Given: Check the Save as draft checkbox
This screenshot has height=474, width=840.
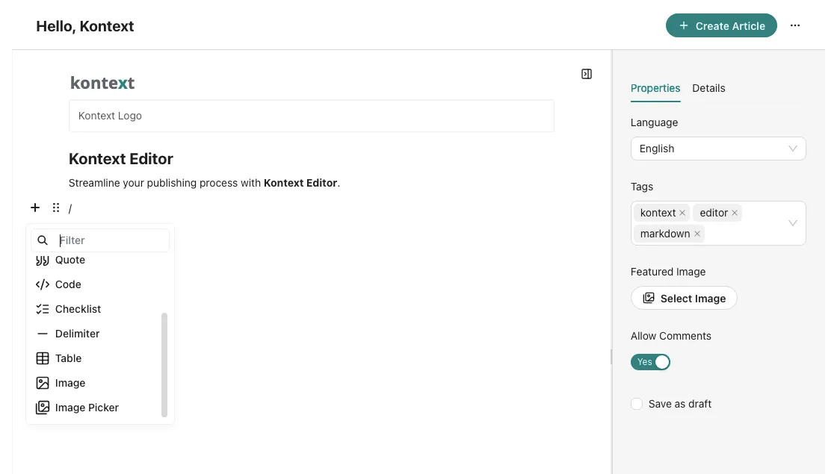Looking at the screenshot, I should [637, 404].
